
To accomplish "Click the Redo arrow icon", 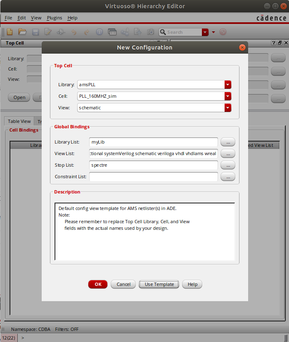I will coord(87,33).
